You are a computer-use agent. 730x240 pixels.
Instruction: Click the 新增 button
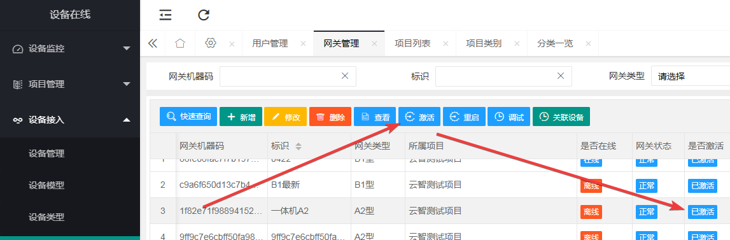click(x=241, y=116)
